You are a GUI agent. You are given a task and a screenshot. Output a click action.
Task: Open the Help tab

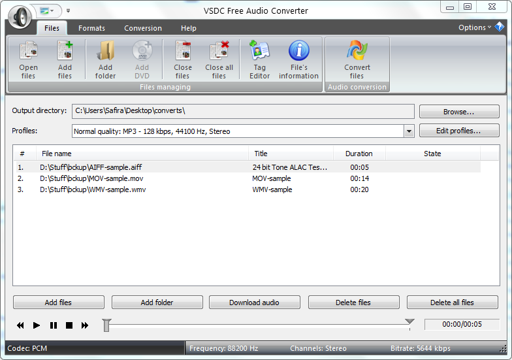[189, 28]
